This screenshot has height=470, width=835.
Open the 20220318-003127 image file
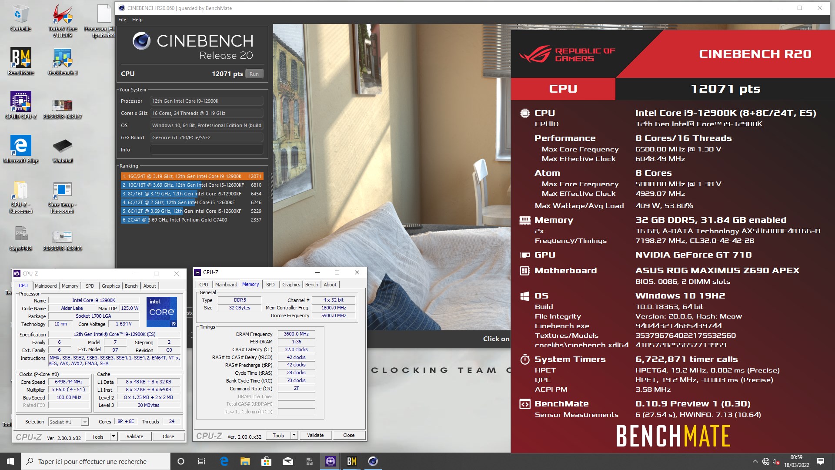pyautogui.click(x=63, y=108)
